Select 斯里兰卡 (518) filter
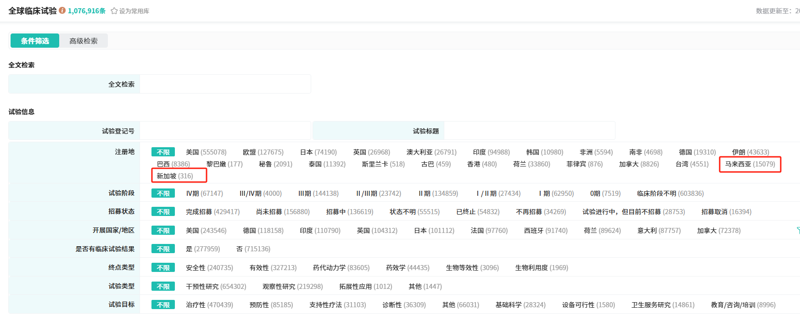Screen dimensions: 800x321 click(x=383, y=164)
